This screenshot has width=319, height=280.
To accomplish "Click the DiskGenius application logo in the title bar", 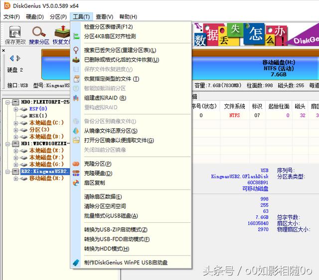I will click(7, 5).
